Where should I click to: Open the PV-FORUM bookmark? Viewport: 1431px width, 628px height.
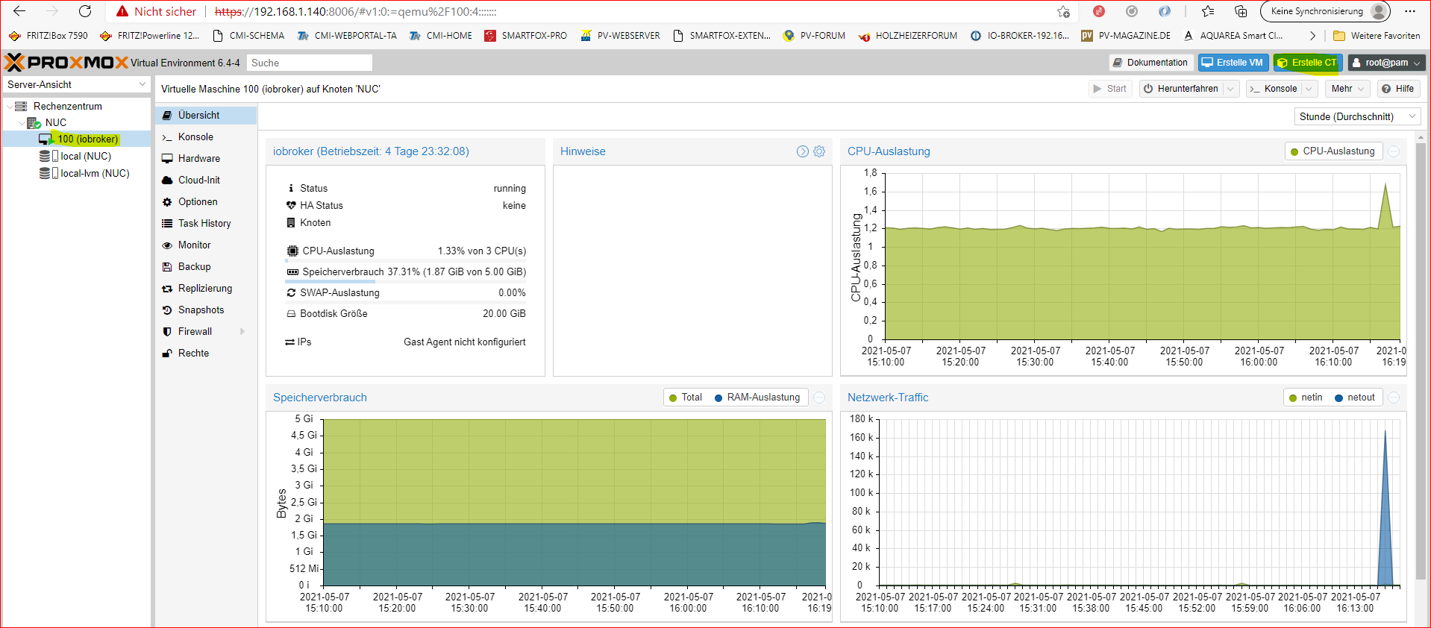814,35
